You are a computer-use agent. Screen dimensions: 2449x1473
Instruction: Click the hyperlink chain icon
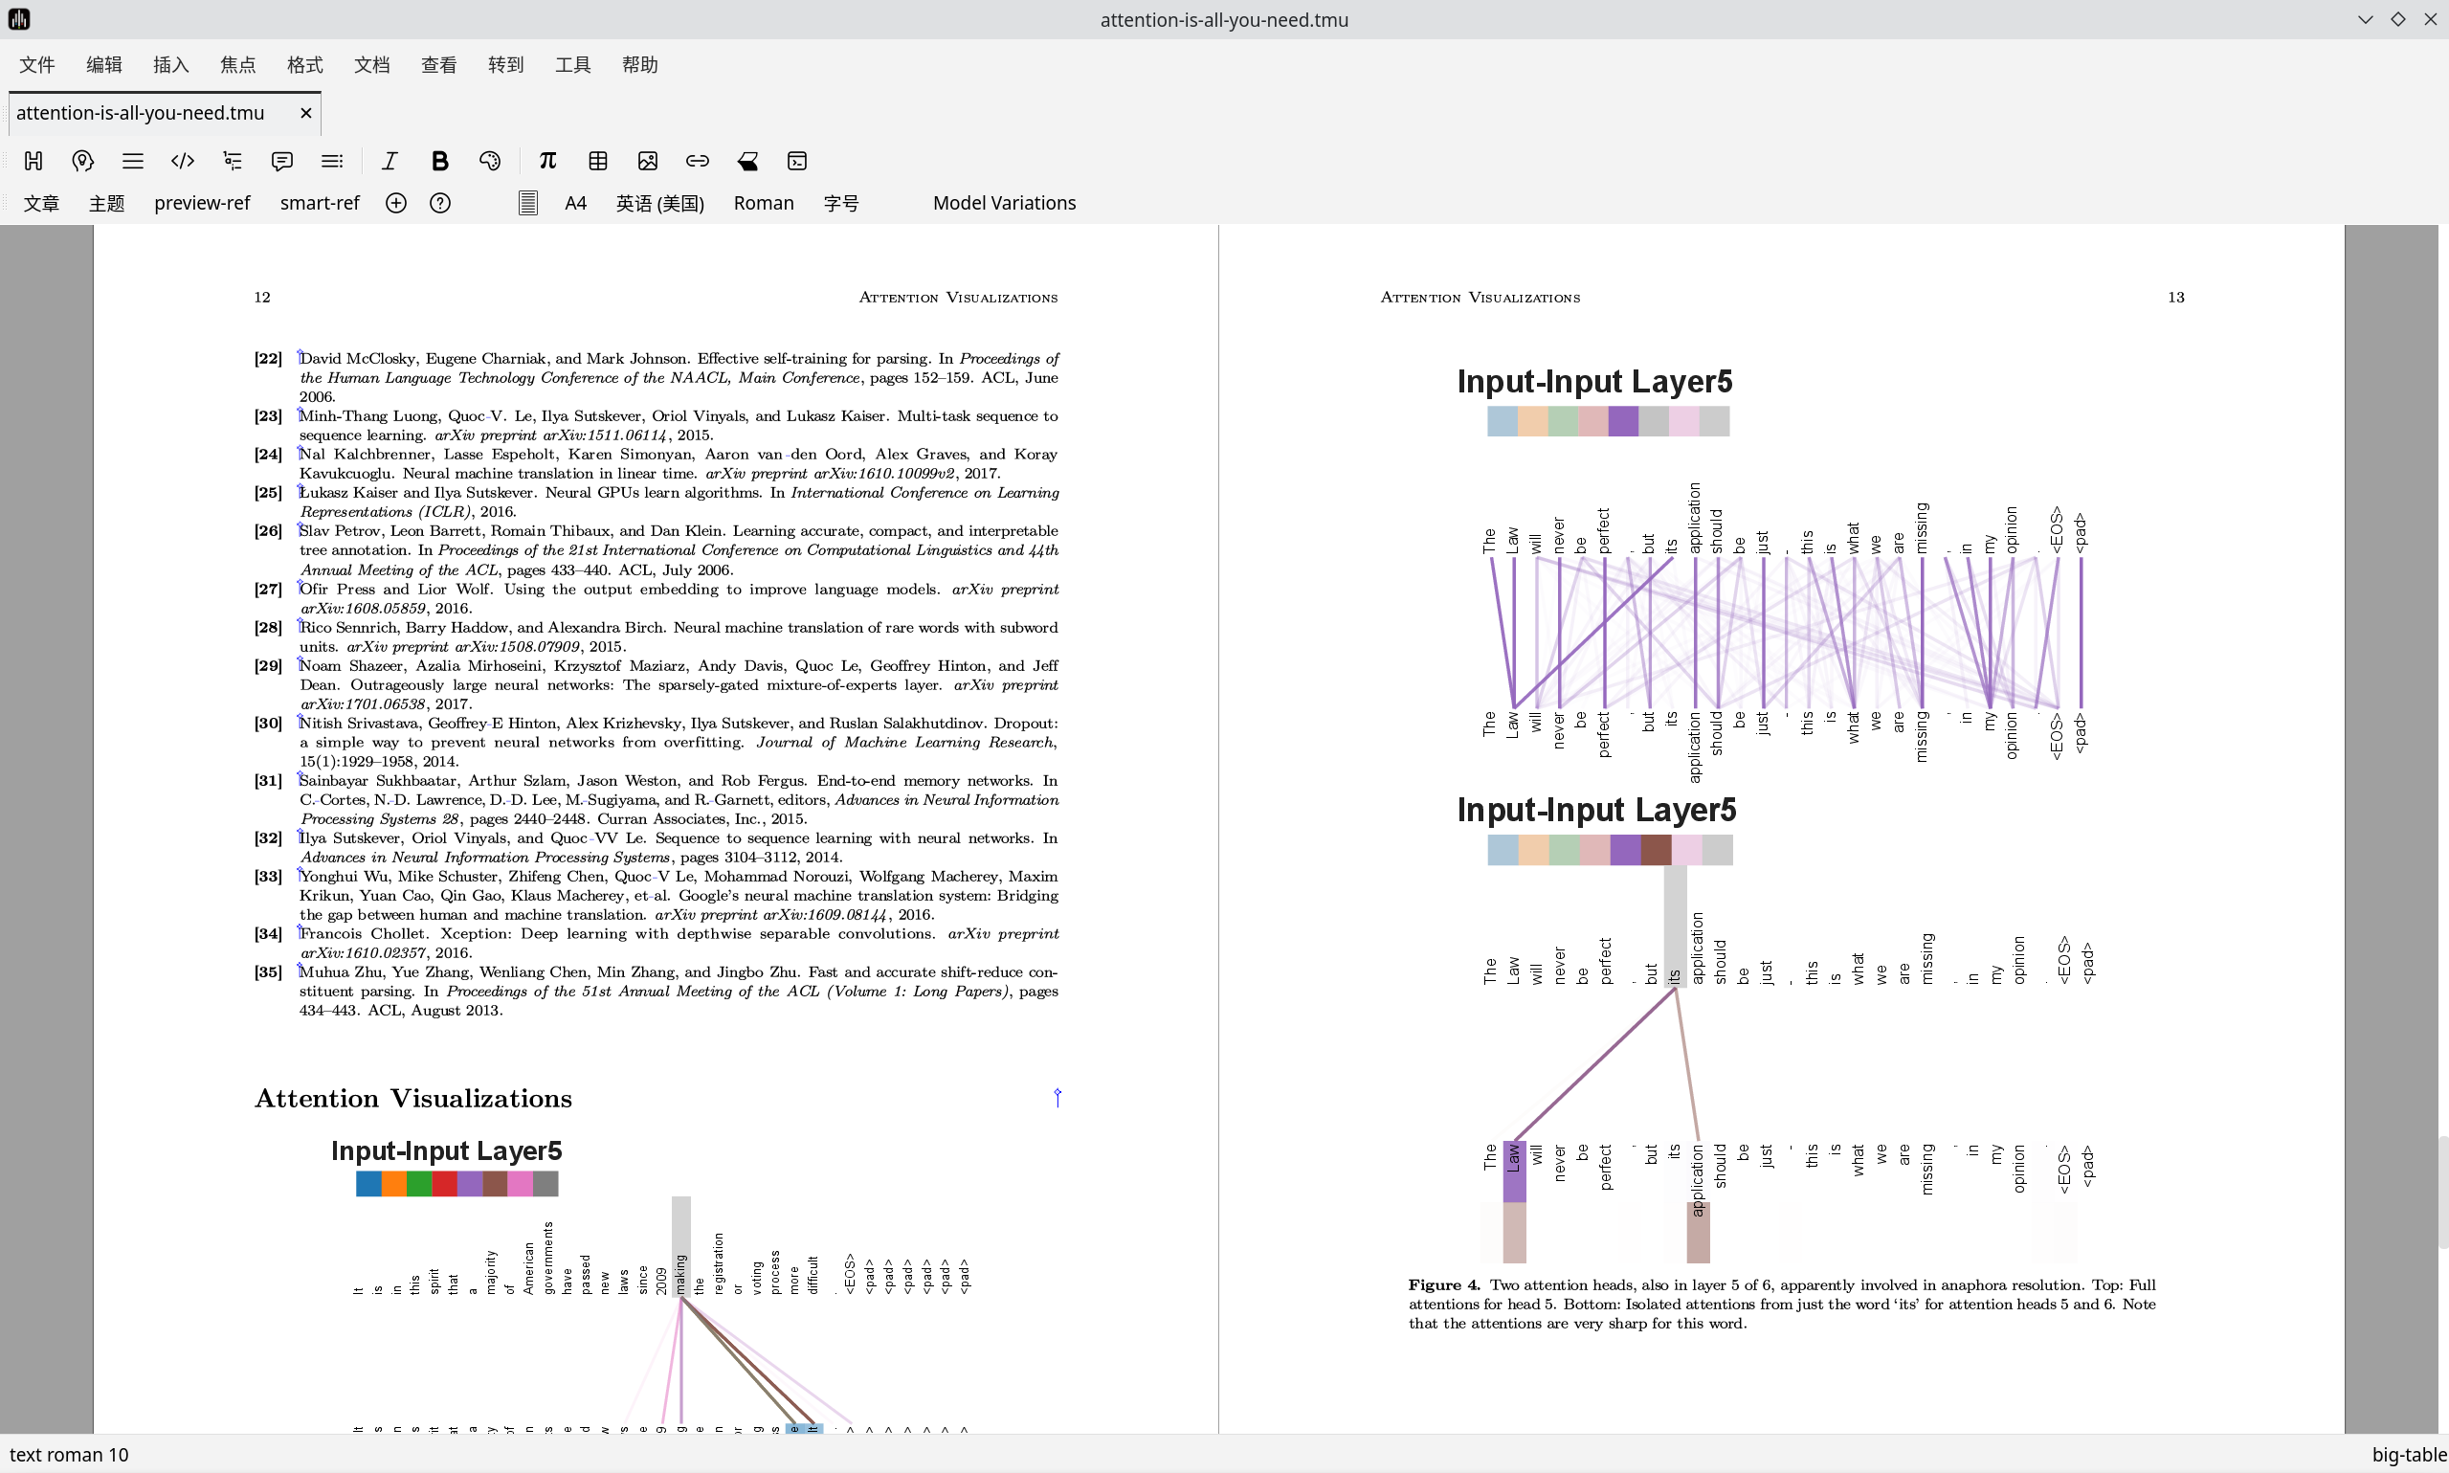click(698, 161)
